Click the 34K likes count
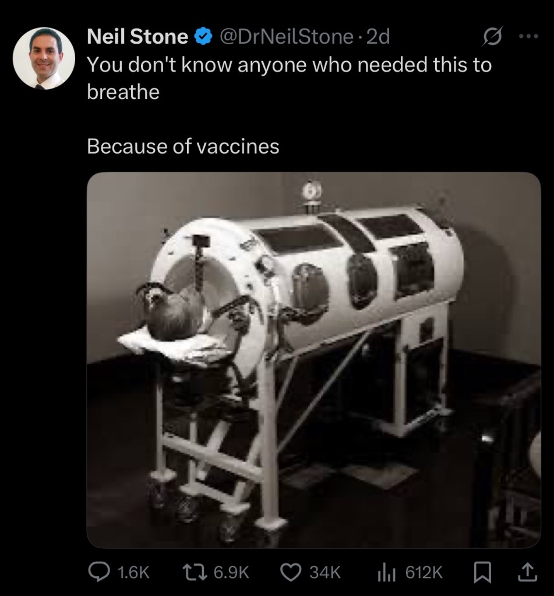 (x=324, y=573)
